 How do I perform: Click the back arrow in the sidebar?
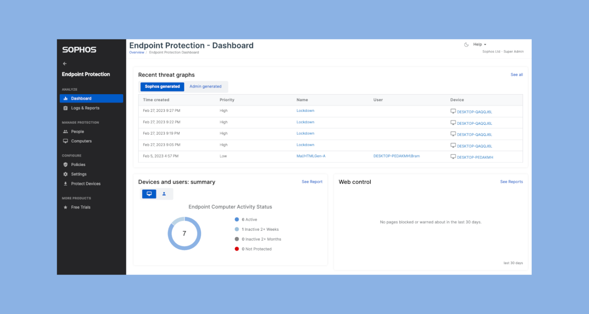click(65, 64)
